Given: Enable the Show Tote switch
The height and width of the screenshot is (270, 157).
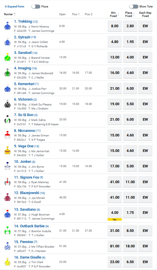Looking at the screenshot, I should click(x=134, y=7).
